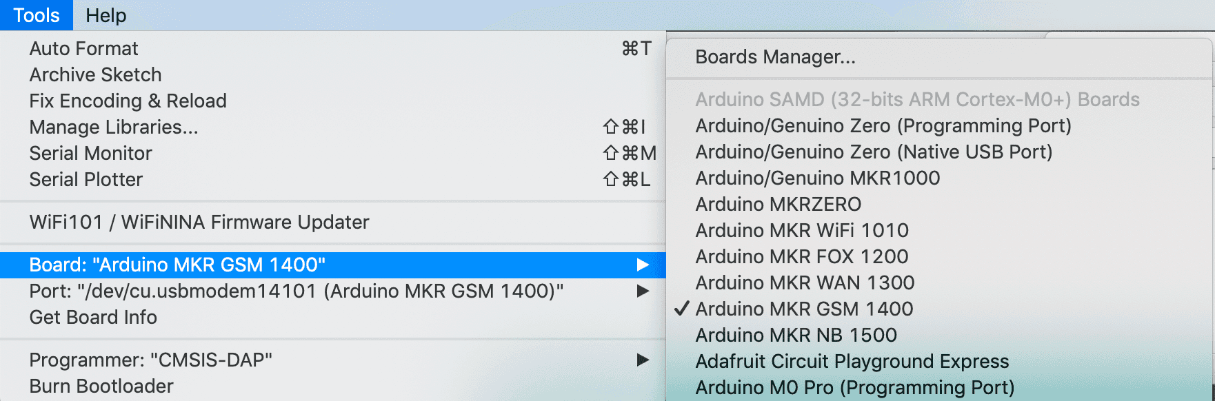Launch the Serial Monitor
Screen dimensions: 1215x401
pyautogui.click(x=90, y=153)
